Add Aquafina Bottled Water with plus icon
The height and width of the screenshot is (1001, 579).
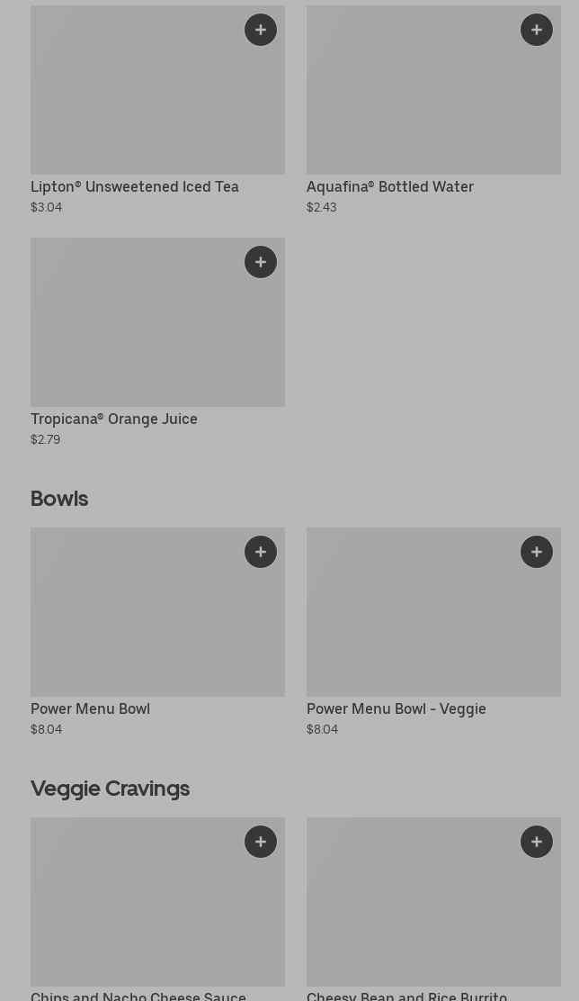(x=537, y=30)
